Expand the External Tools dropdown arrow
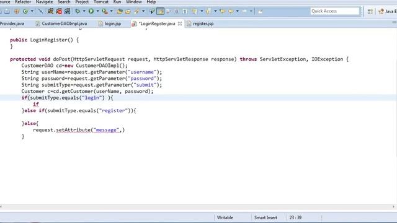The height and width of the screenshot is (223, 397). click(x=111, y=11)
